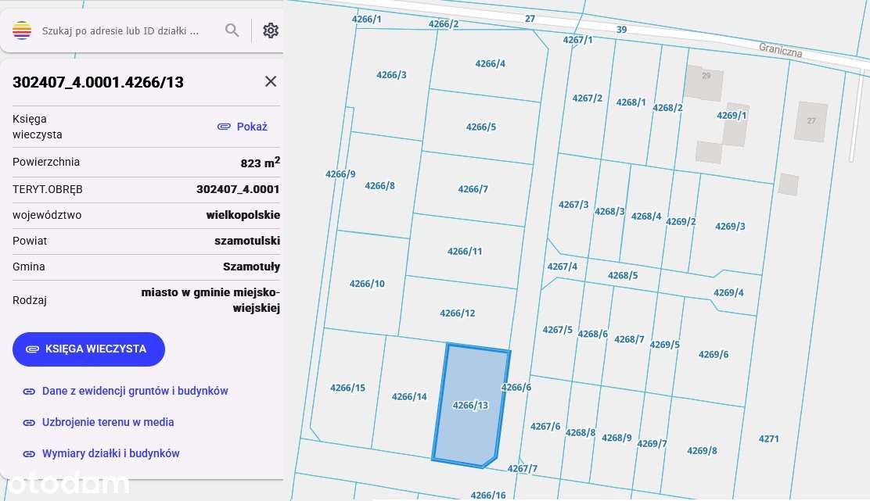Select parcel 4266/11 on the map

coord(465,252)
